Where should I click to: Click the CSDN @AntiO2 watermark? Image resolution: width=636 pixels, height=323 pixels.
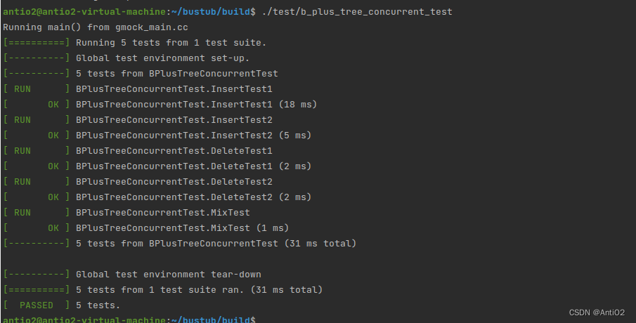(x=596, y=312)
